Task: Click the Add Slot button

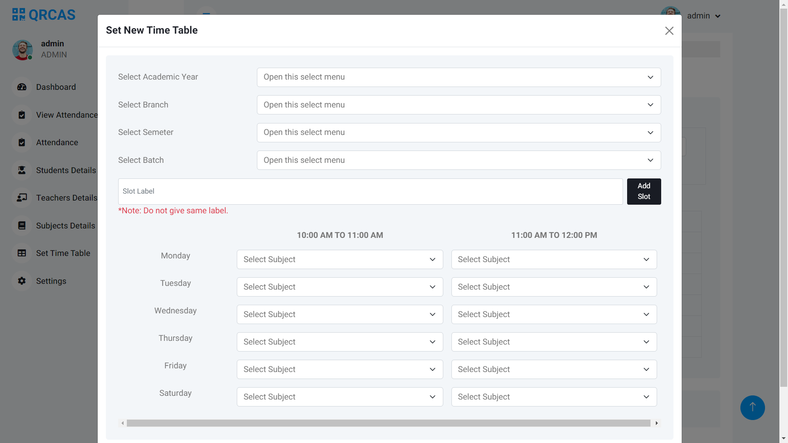Action: [644, 191]
